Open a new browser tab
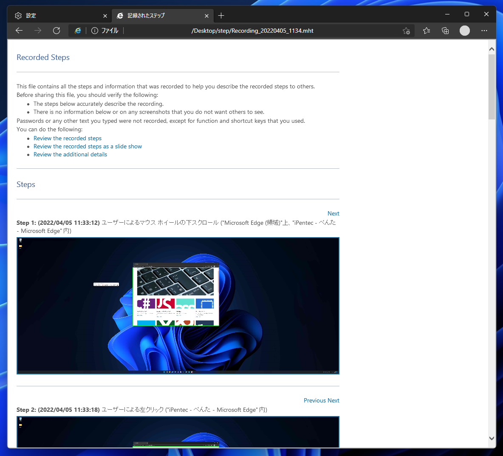 [221, 15]
